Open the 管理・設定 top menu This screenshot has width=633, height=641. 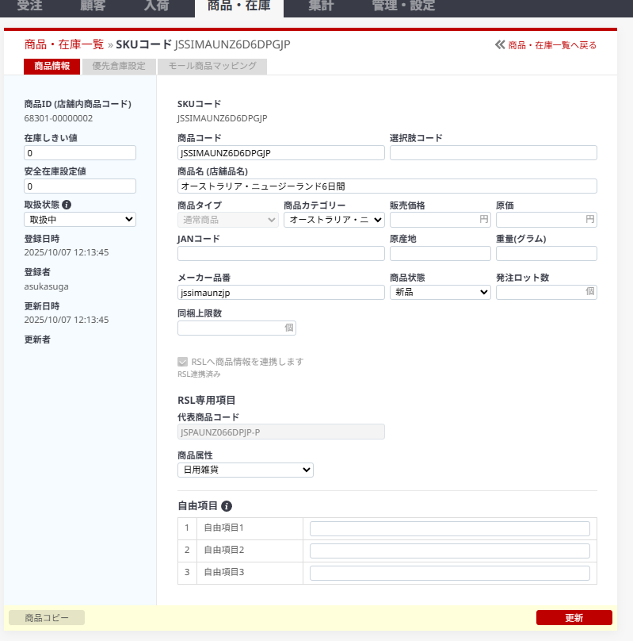coord(403,7)
